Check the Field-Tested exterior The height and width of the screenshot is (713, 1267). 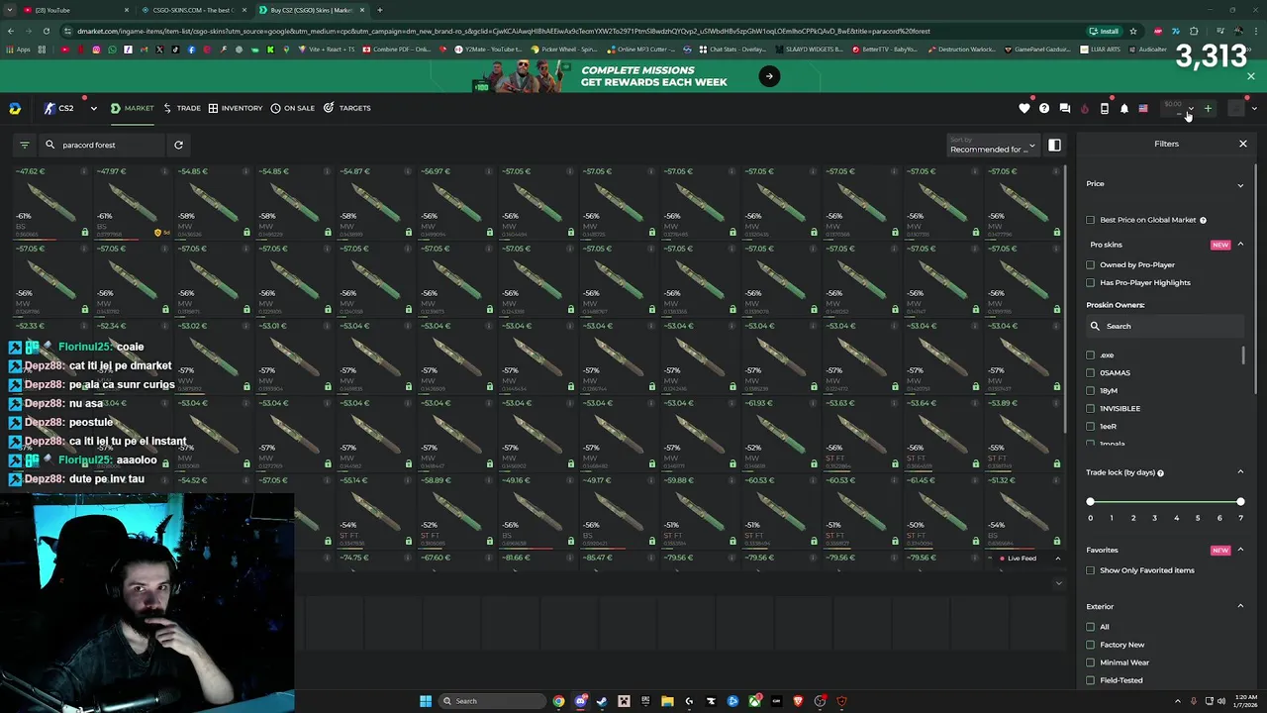coord(1091,680)
